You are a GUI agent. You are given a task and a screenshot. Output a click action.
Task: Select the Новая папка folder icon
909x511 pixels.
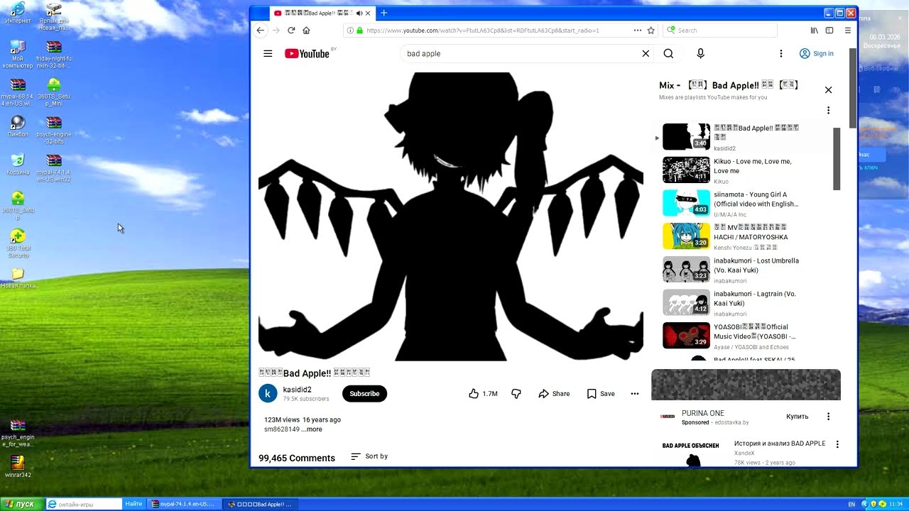click(x=18, y=278)
